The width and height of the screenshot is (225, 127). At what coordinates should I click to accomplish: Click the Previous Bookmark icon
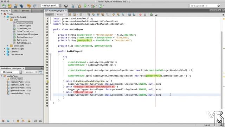click(x=114, y=14)
